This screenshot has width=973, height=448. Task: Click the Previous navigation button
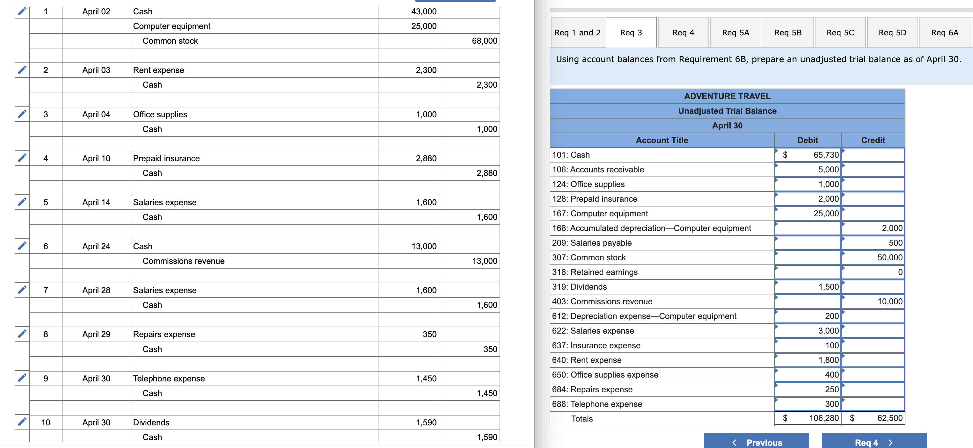click(x=756, y=442)
